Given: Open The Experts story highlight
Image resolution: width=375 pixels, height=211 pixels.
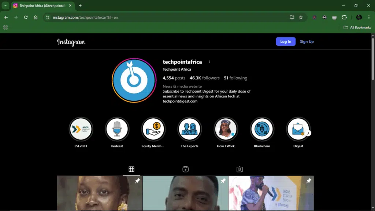Looking at the screenshot, I should pyautogui.click(x=189, y=129).
